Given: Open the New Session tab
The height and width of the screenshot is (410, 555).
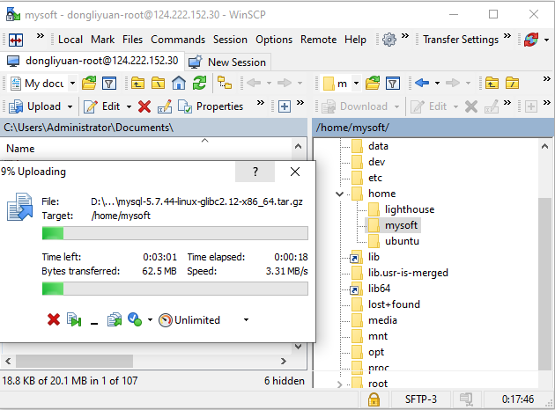Looking at the screenshot, I should 228,62.
